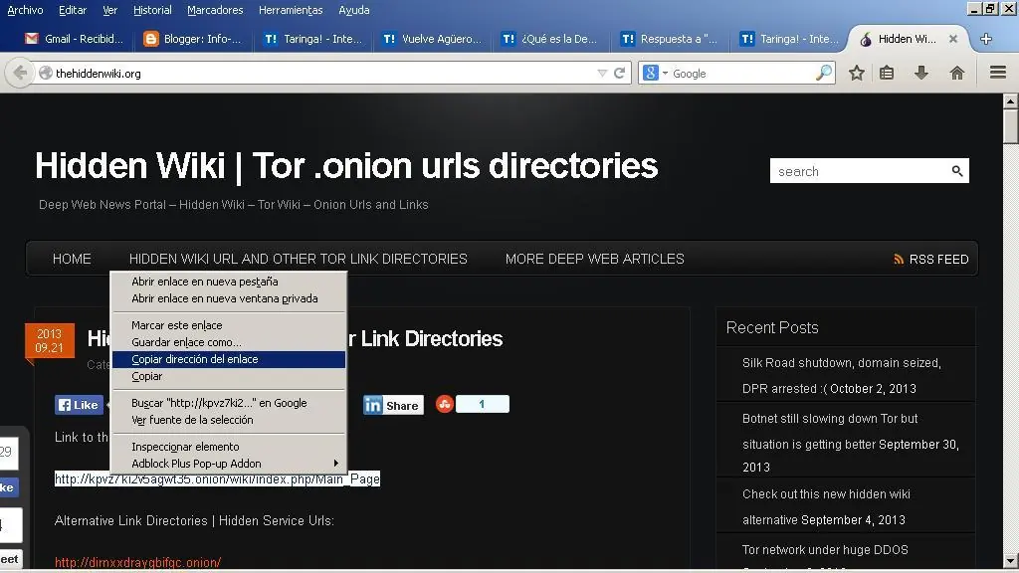Click the RSS FEED link
This screenshot has width=1019, height=573.
[x=931, y=260]
